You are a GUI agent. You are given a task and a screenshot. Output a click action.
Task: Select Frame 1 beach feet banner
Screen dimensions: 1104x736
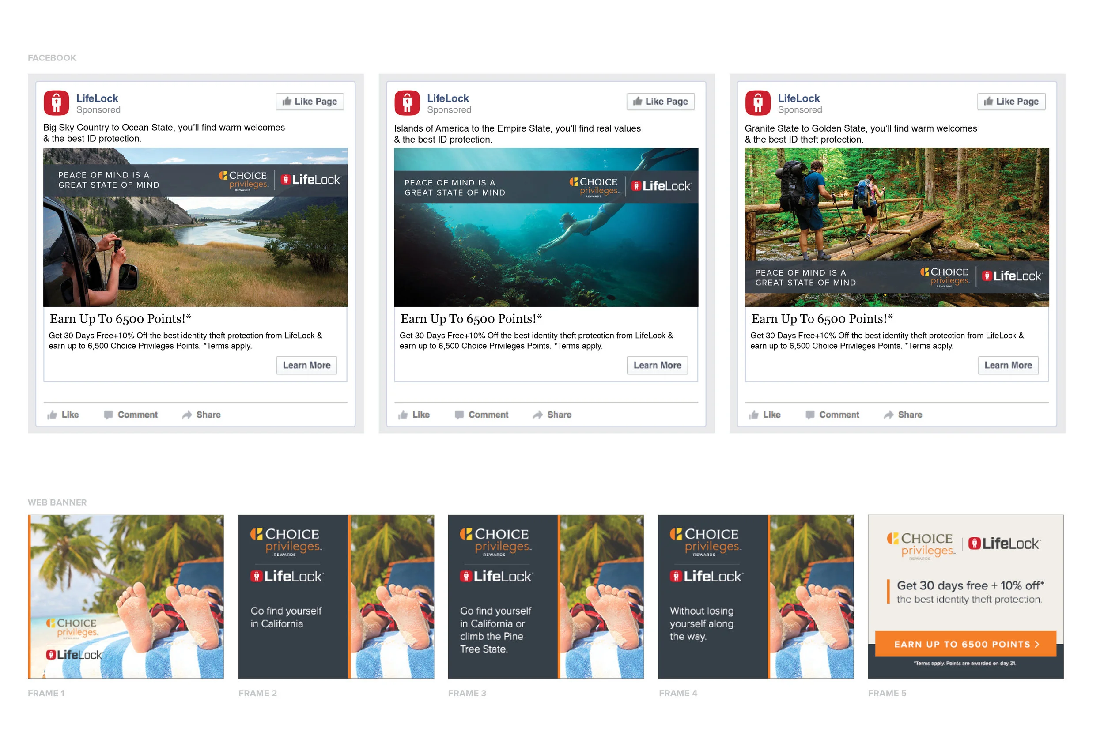pos(126,596)
